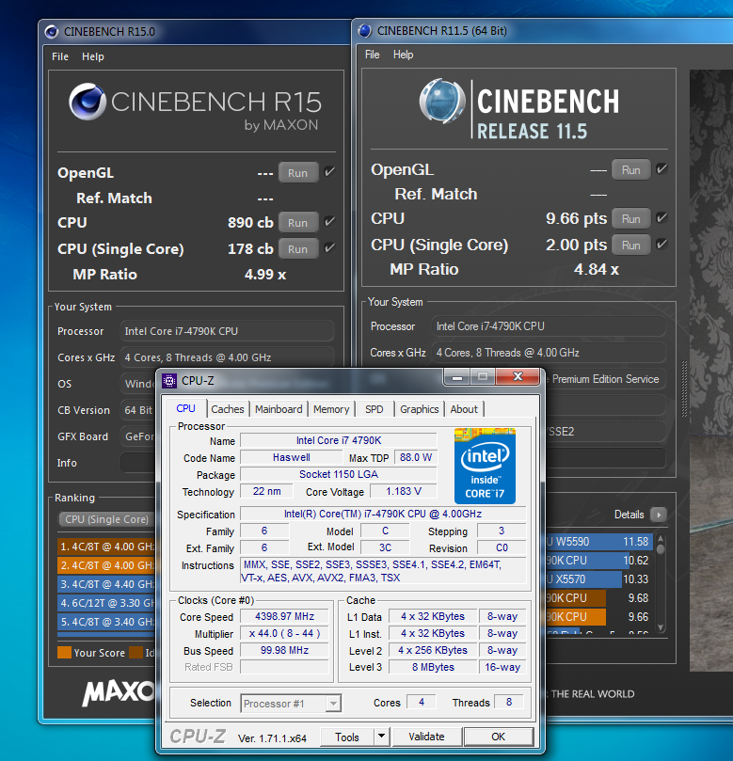Toggle the OpenGL checkbox in Cinebench R11.5
This screenshot has height=761, width=733.
point(661,169)
